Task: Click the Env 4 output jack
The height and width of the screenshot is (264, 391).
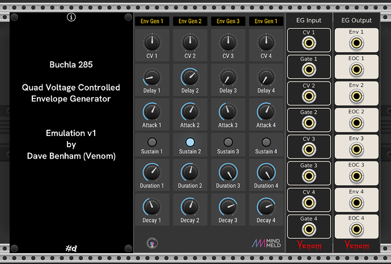Action: (x=356, y=202)
